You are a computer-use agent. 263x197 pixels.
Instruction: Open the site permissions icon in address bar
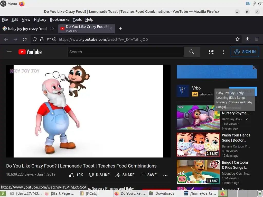[49, 39]
